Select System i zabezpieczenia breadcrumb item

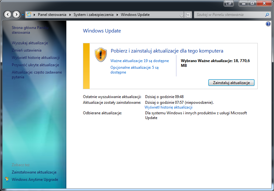[x=93, y=15]
